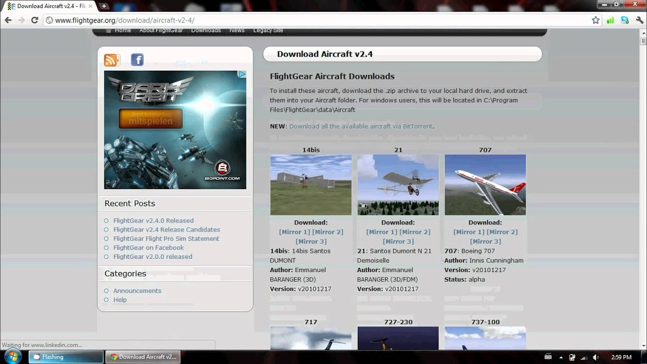Click the BitTorrent download all aircraft link

click(361, 126)
